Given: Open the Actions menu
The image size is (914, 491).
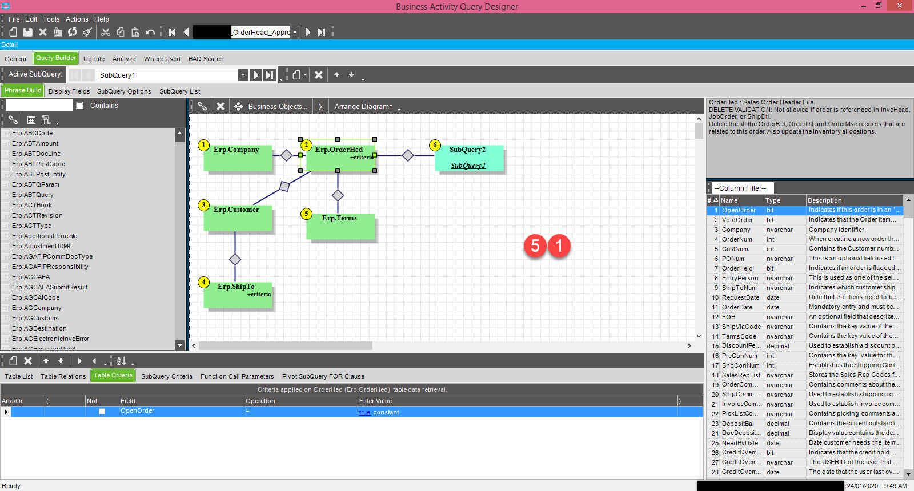Looking at the screenshot, I should click(77, 19).
